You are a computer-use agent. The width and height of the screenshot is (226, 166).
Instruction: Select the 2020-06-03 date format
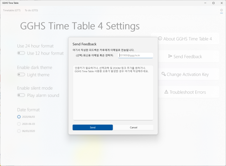19,124
